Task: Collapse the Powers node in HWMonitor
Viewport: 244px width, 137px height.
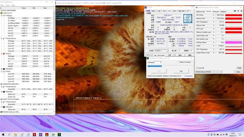Action: 2,54
